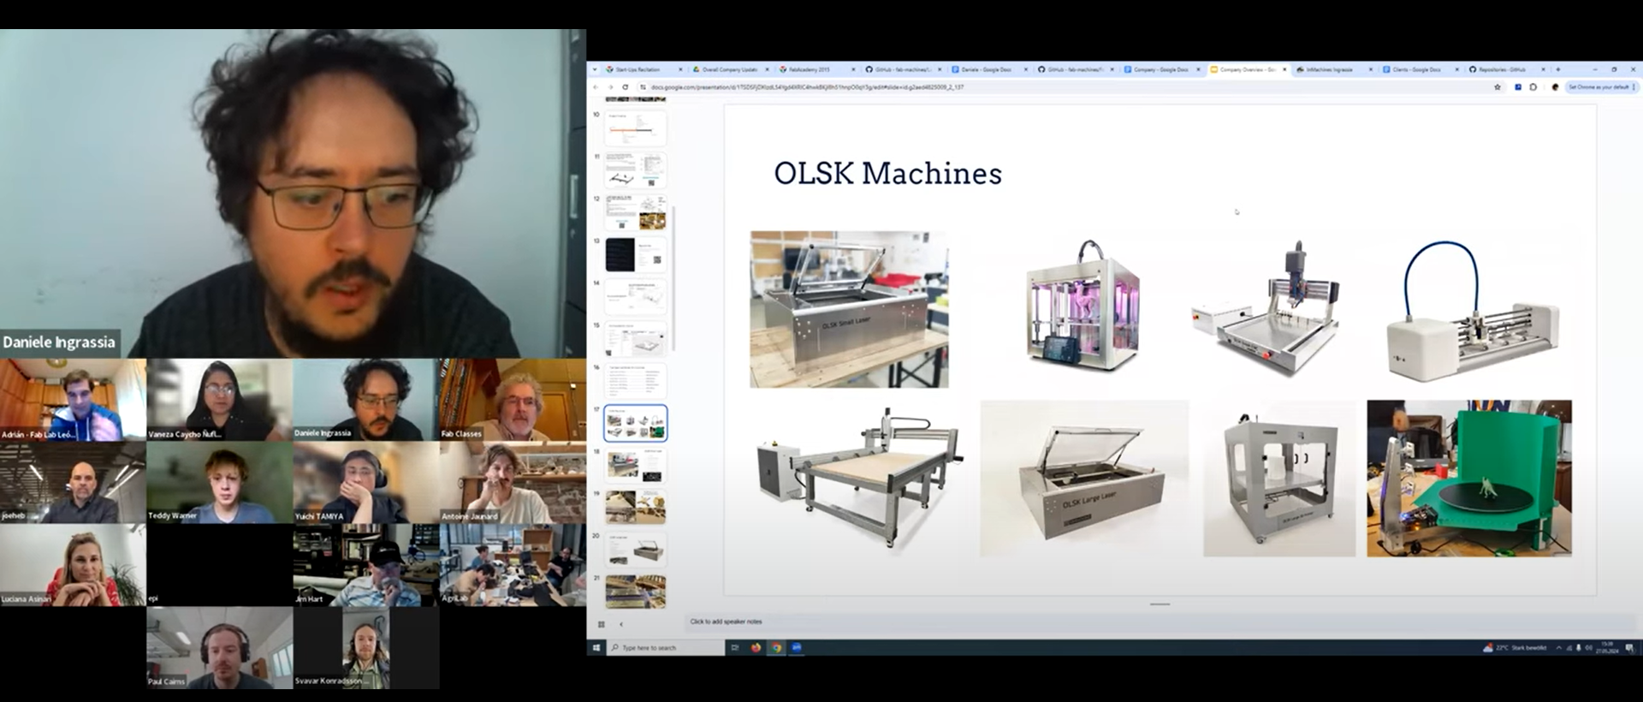Select slide 16 thumbnail
Viewport: 1643px width, 702px height.
pyautogui.click(x=635, y=381)
